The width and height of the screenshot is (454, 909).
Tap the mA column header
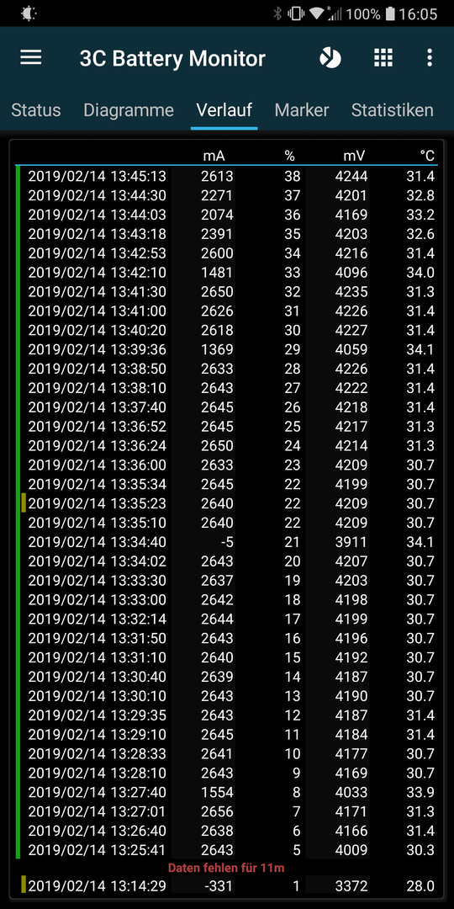click(214, 156)
